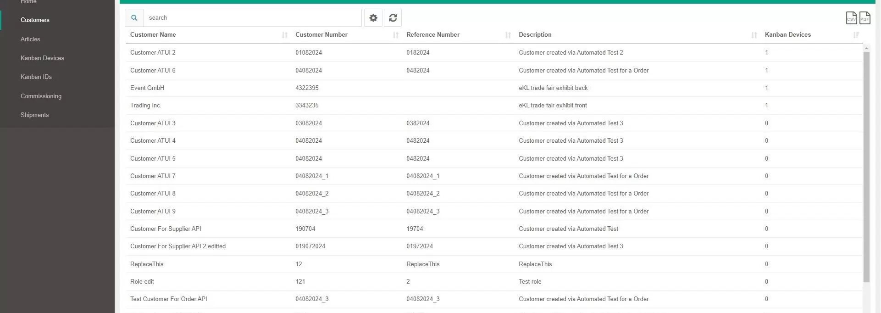The image size is (881, 313).
Task: Click reference number 0182024
Action: tap(418, 53)
